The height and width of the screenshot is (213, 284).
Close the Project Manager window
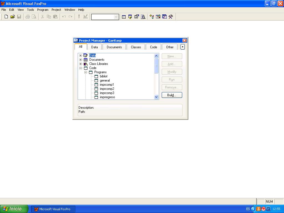coord(184,40)
